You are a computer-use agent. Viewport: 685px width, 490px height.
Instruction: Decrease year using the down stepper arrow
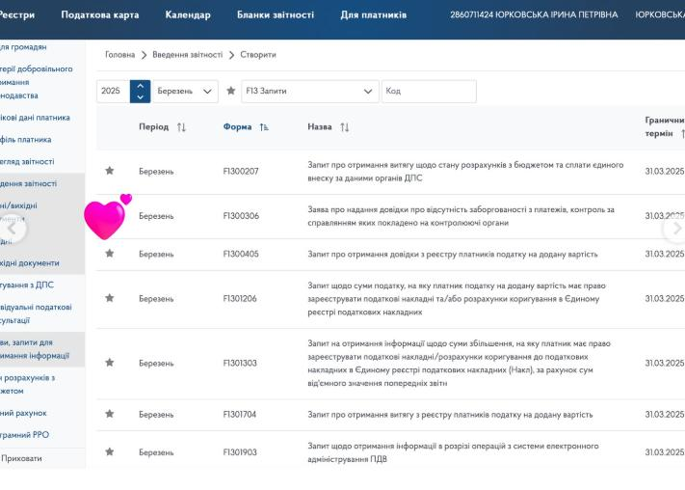click(x=141, y=97)
